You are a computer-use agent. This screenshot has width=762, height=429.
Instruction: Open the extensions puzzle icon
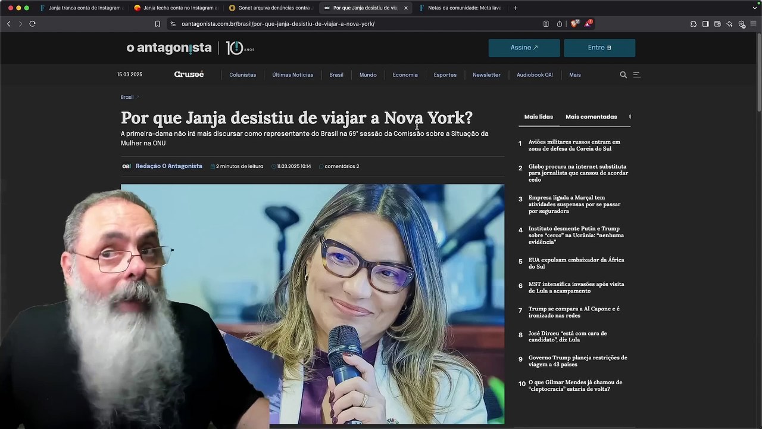point(694,24)
